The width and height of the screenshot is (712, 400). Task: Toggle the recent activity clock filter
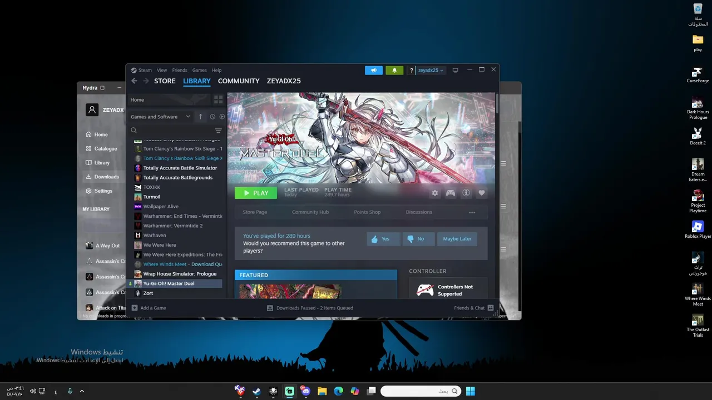(212, 117)
